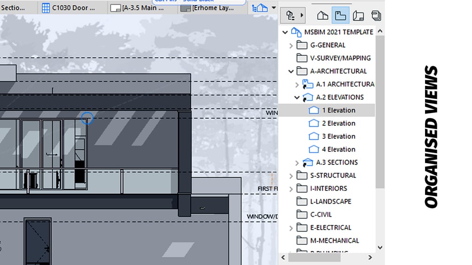Select the E-ELECTRICAL folder icon
Viewport: 472px width, 265px height.
coord(302,228)
